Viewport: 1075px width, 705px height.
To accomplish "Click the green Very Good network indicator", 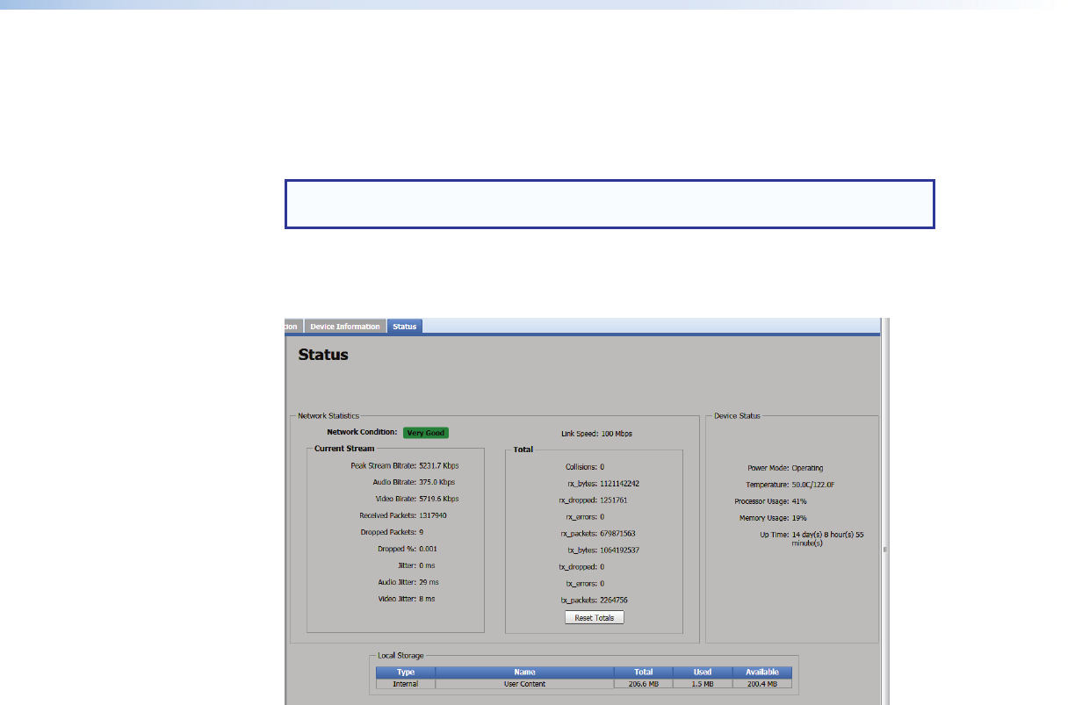I will 426,433.
